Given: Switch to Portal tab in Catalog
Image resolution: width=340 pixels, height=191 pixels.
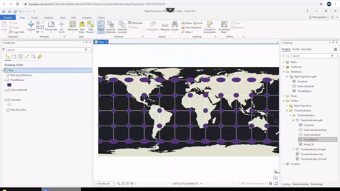Looking at the screenshot, I should click(296, 49).
